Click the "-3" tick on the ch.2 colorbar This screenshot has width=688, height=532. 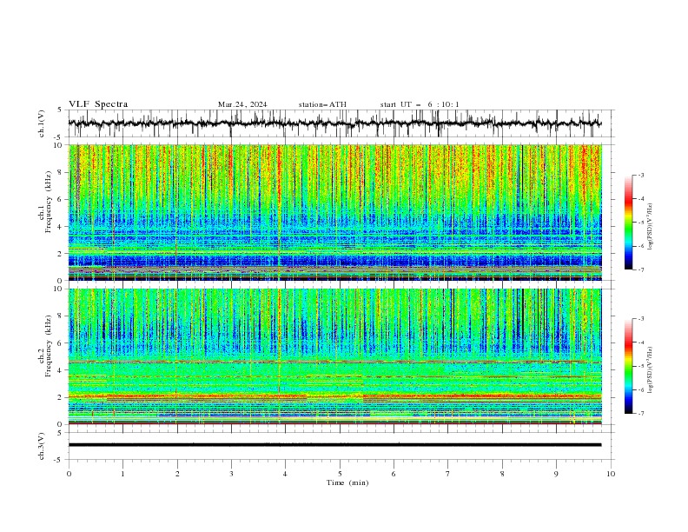(x=640, y=319)
